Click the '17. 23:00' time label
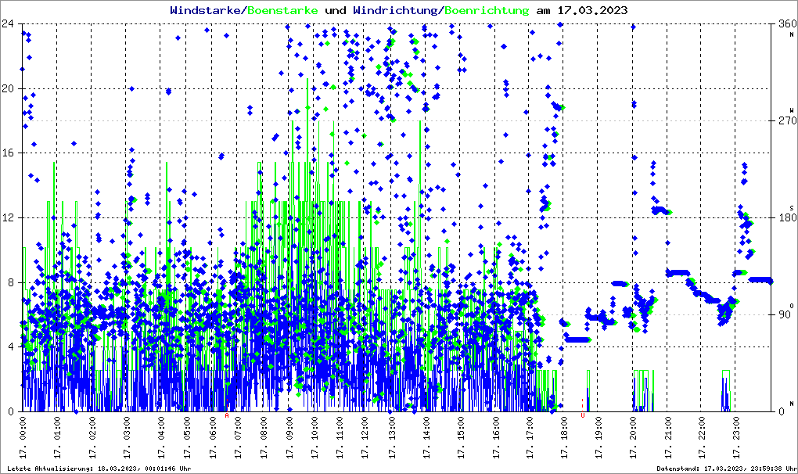This screenshot has width=798, height=474. coord(736,437)
